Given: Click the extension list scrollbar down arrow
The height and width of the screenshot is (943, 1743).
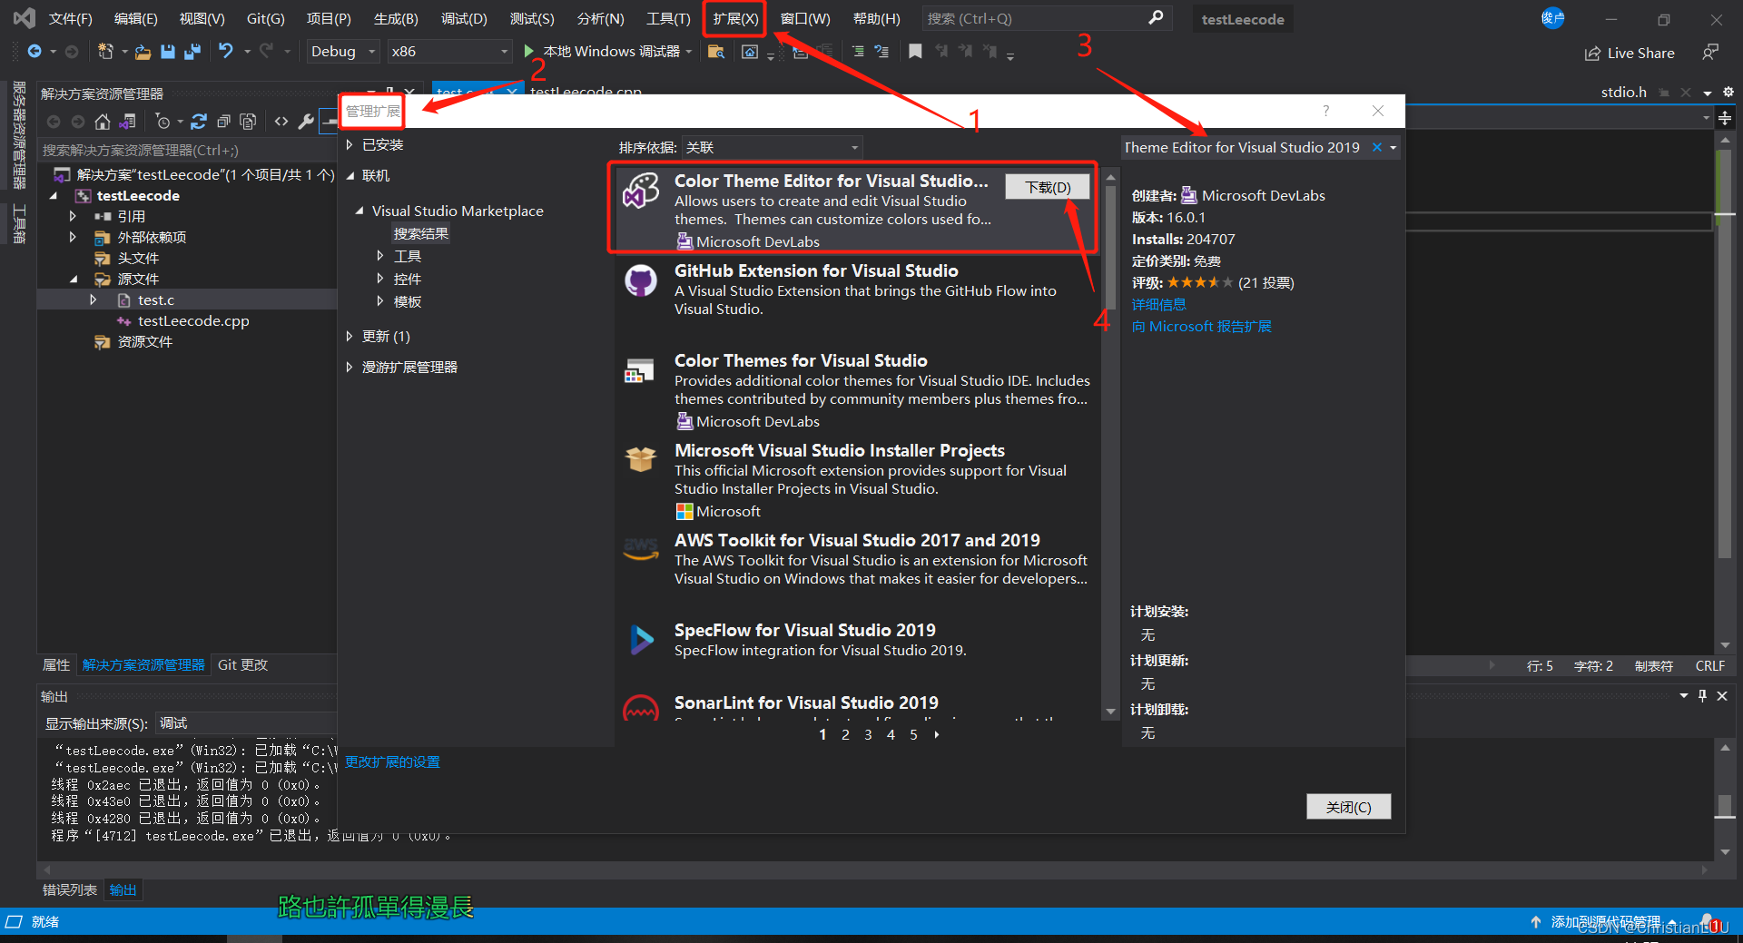Looking at the screenshot, I should (1110, 712).
